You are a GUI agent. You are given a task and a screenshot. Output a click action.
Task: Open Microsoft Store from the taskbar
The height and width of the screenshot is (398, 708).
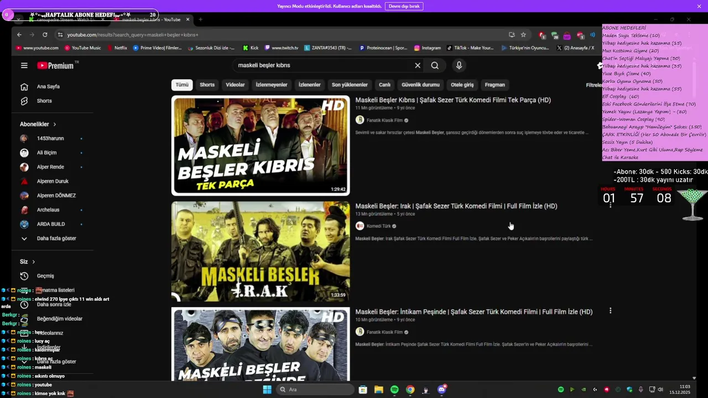pyautogui.click(x=363, y=390)
